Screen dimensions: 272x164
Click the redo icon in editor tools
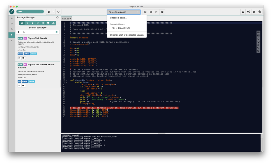[258, 41]
